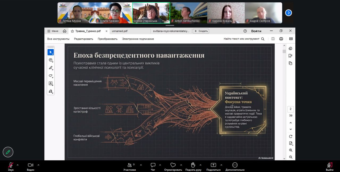
Task: Turn on camera with the Видео button
Action: (x=31, y=166)
